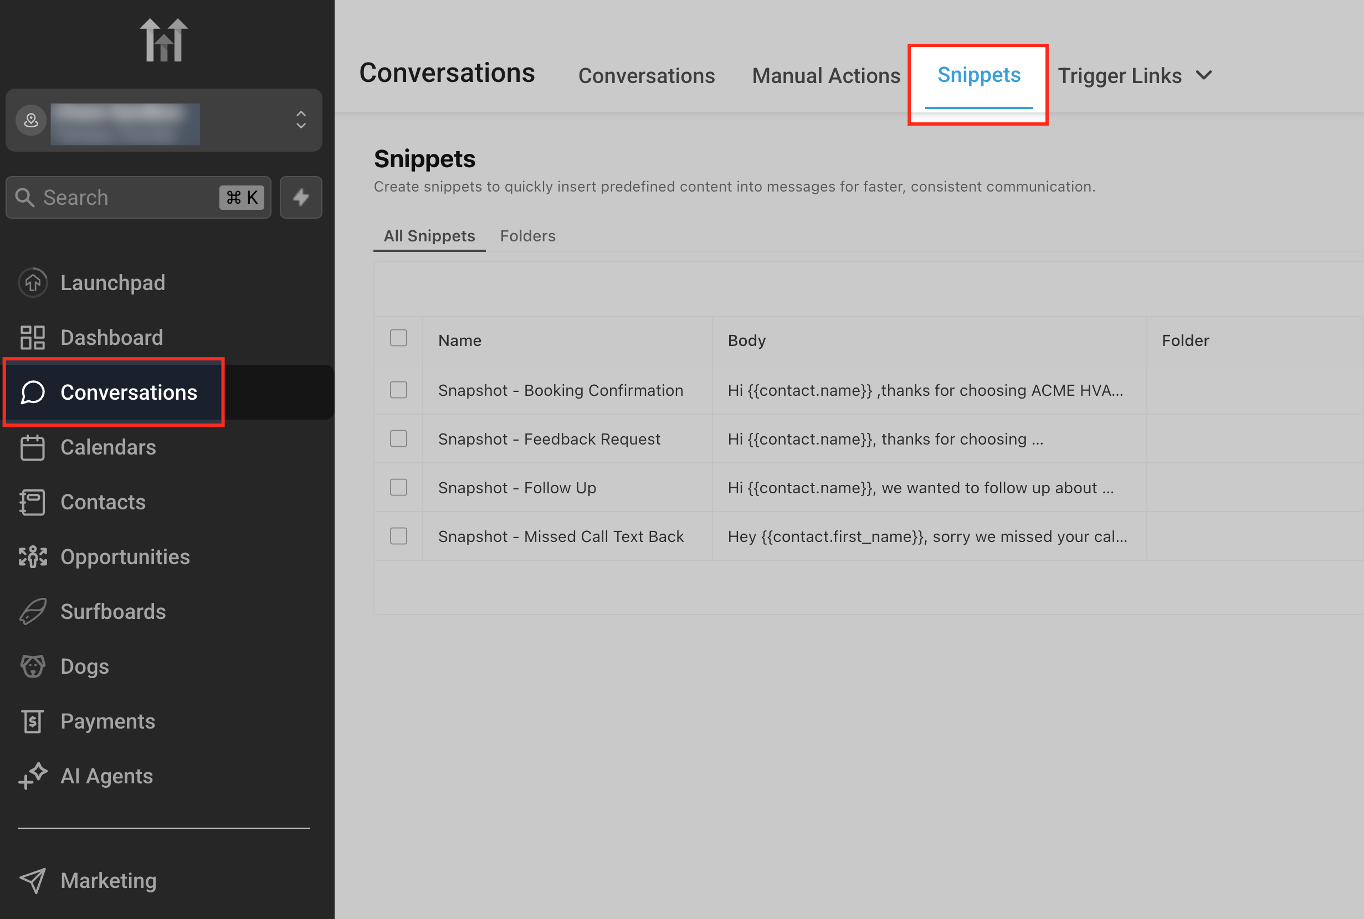Click the Snapshot - Feedback Request name
The width and height of the screenshot is (1364, 919).
point(549,440)
